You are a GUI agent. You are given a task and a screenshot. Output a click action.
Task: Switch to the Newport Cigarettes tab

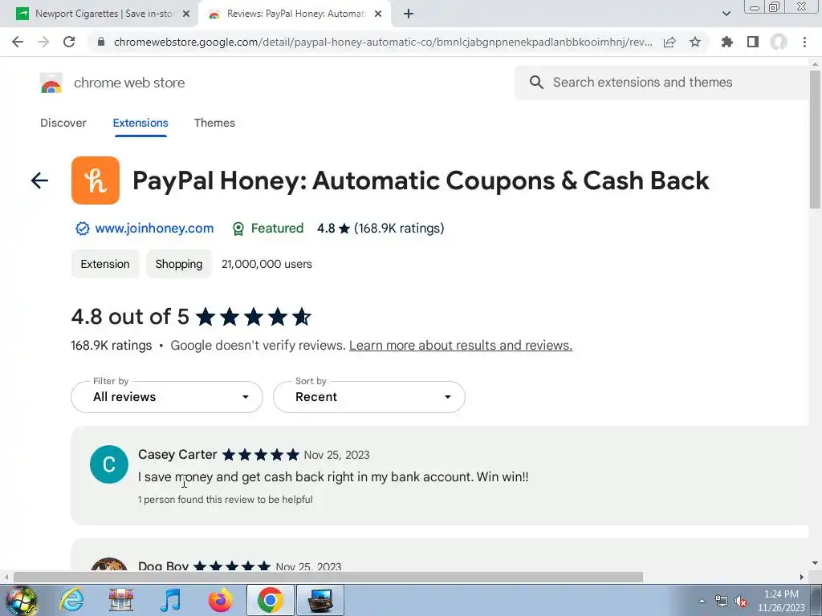tap(104, 14)
